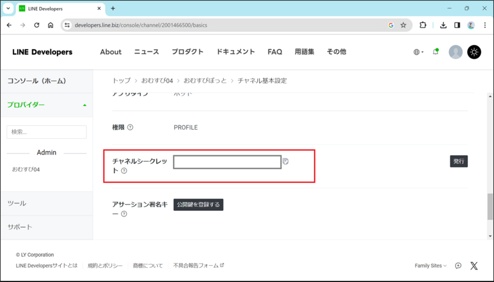Expand the Family Sites dropdown
494x282 pixels.
pos(431,266)
